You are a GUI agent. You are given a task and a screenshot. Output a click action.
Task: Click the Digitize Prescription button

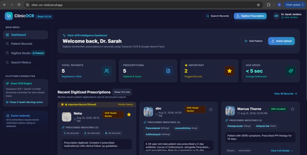point(250,16)
